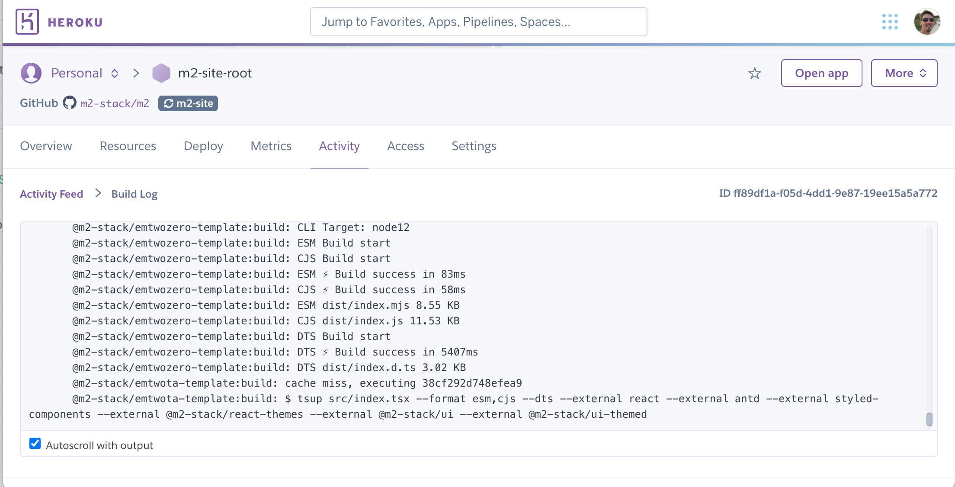The image size is (955, 487).
Task: Click the Open app button
Action: tap(821, 73)
